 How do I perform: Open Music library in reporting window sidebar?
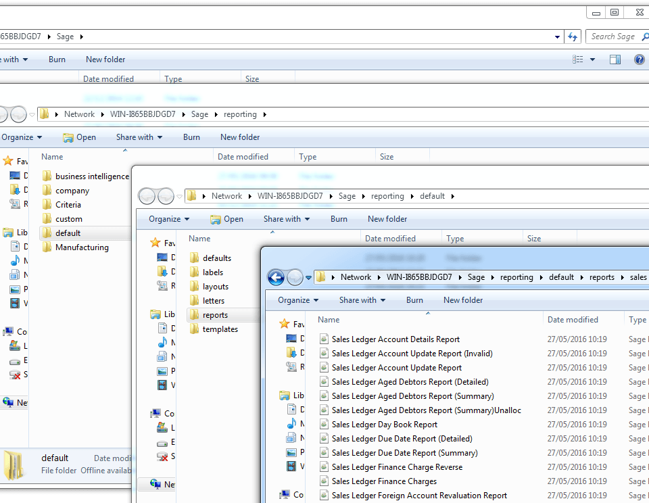[15, 260]
